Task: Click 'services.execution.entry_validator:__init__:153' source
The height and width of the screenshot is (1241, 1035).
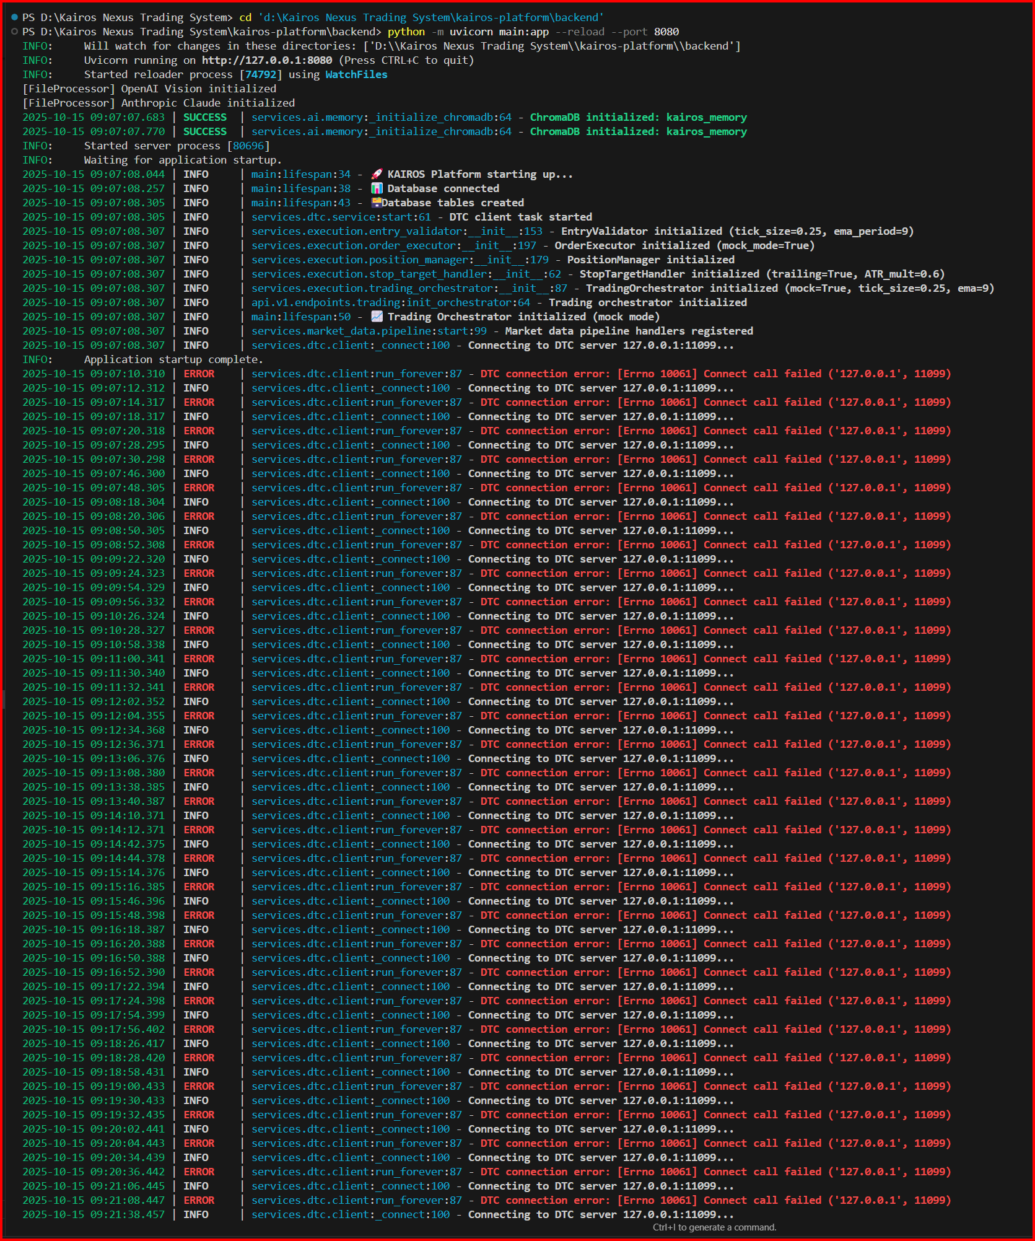Action: pos(397,231)
